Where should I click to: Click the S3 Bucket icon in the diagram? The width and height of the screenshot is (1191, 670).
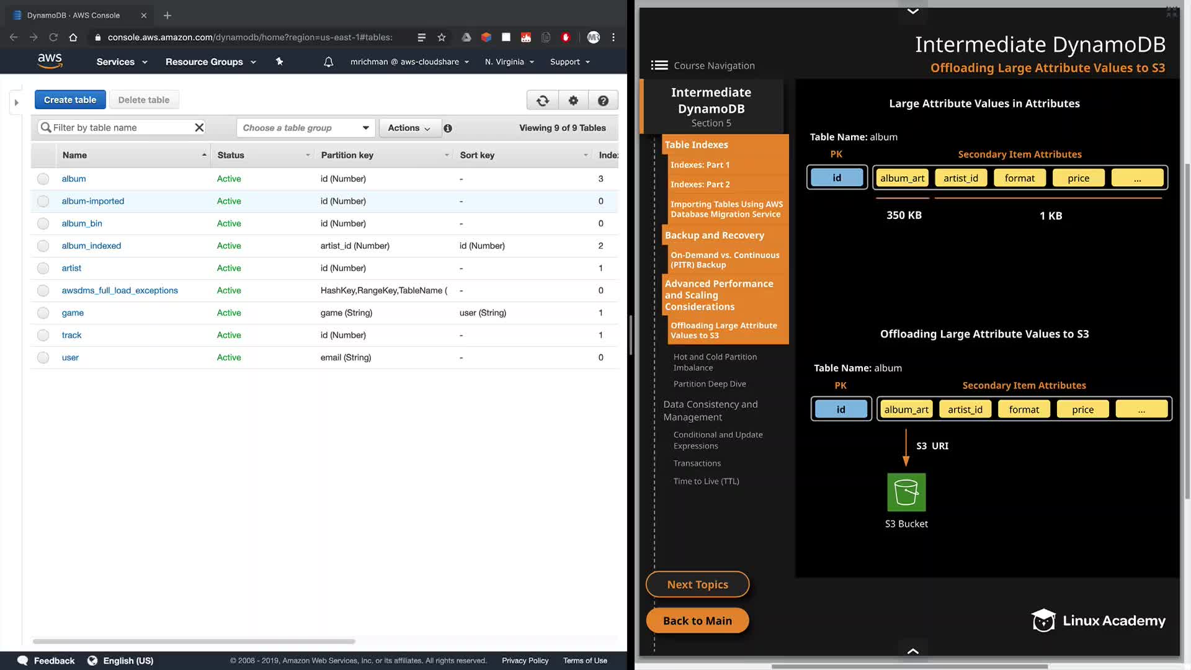tap(906, 492)
